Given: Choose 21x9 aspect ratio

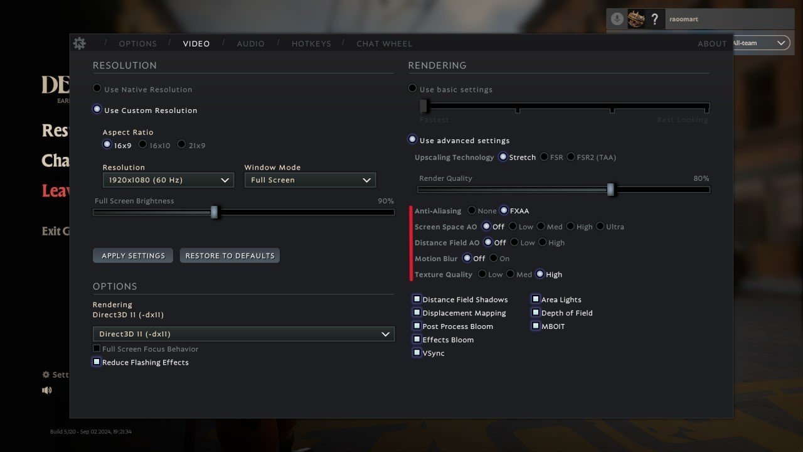Looking at the screenshot, I should pos(181,144).
